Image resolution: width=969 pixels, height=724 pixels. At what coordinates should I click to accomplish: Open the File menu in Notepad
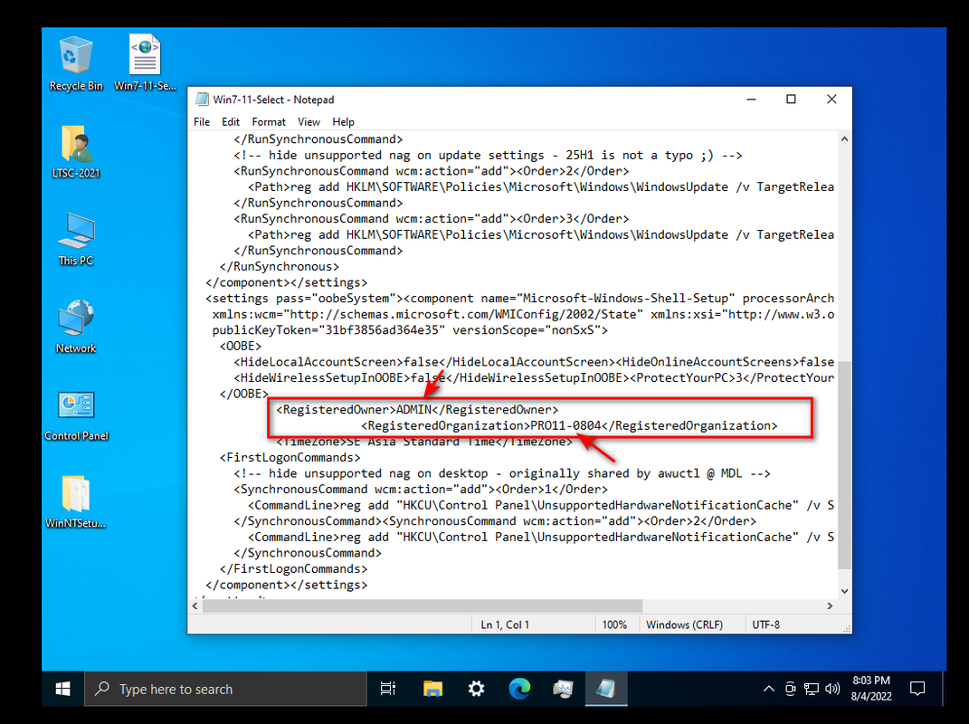tap(202, 122)
